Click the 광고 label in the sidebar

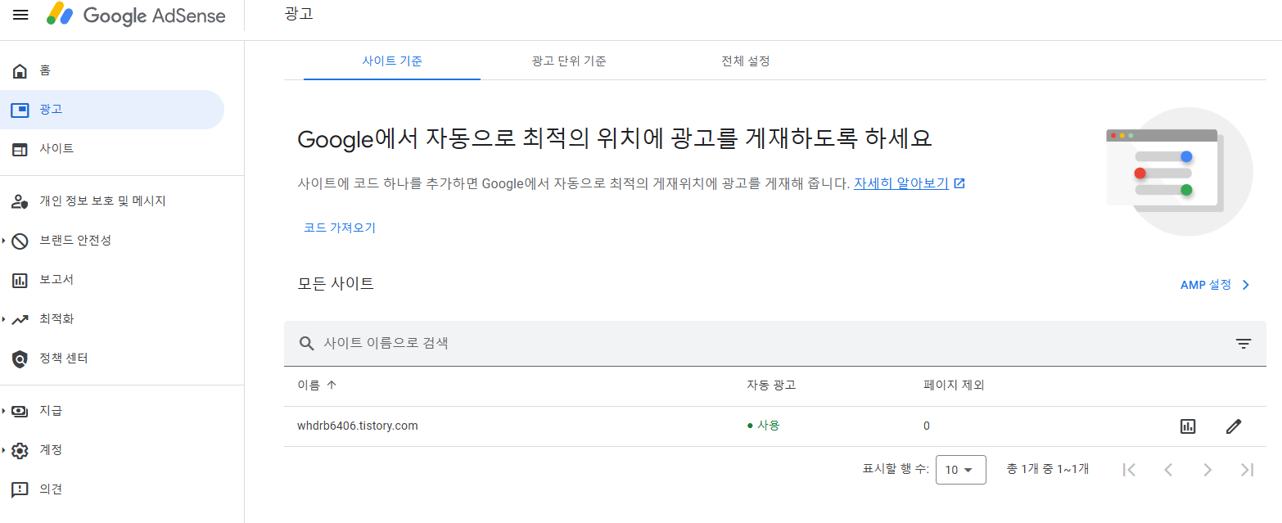[x=51, y=110]
